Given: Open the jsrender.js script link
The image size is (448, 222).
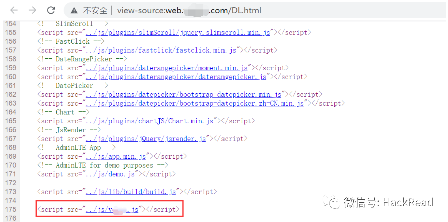Looking at the screenshot, I should tap(146, 139).
